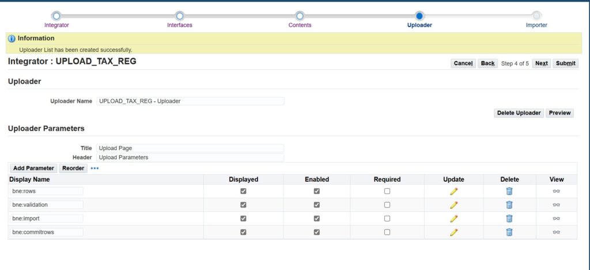
Task: Edit the bne:validation parameter via pencil icon
Action: click(453, 205)
